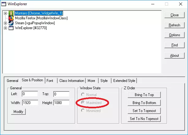
Task: Click the Mozilla Firefox icon in tree
Action: click(11, 18)
